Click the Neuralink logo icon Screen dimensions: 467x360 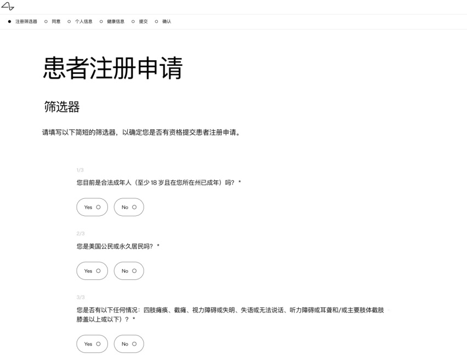(x=8, y=6)
